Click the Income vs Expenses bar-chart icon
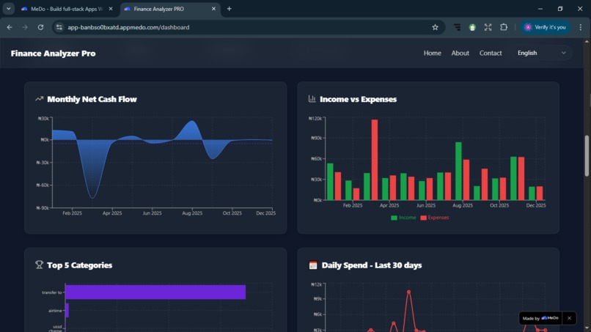 pyautogui.click(x=312, y=99)
